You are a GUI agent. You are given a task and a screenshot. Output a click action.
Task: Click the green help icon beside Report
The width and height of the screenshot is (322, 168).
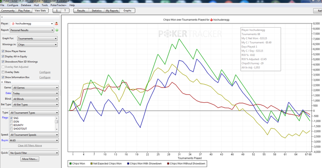click(x=57, y=30)
